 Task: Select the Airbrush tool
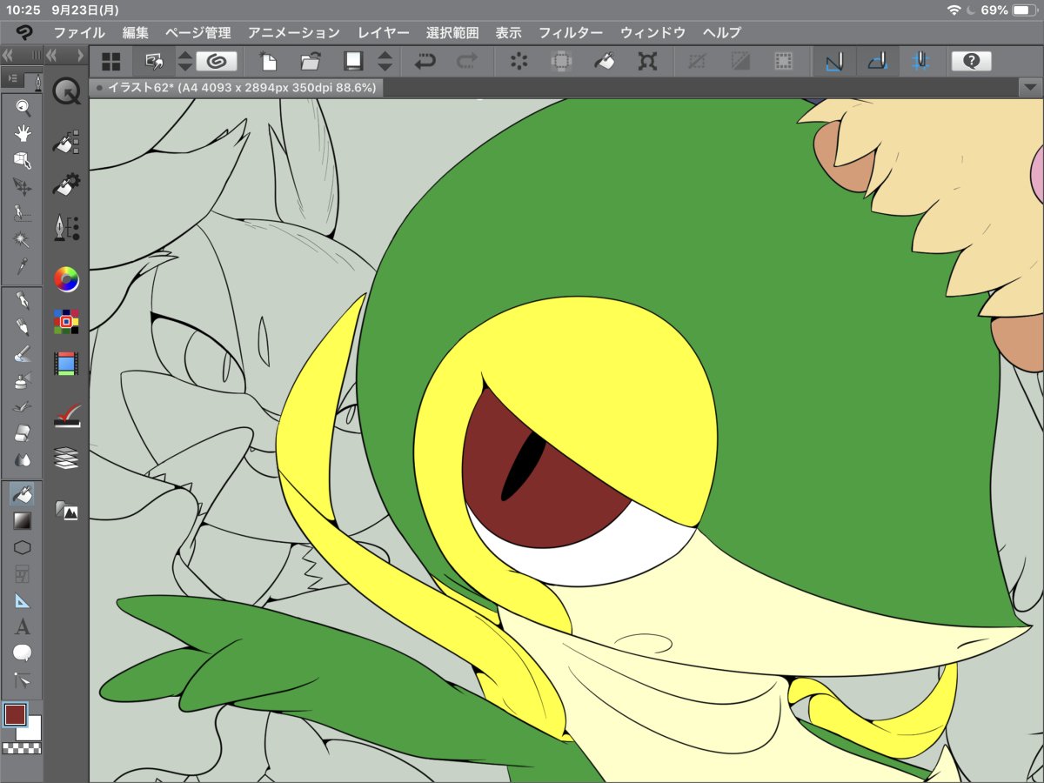[x=23, y=380]
